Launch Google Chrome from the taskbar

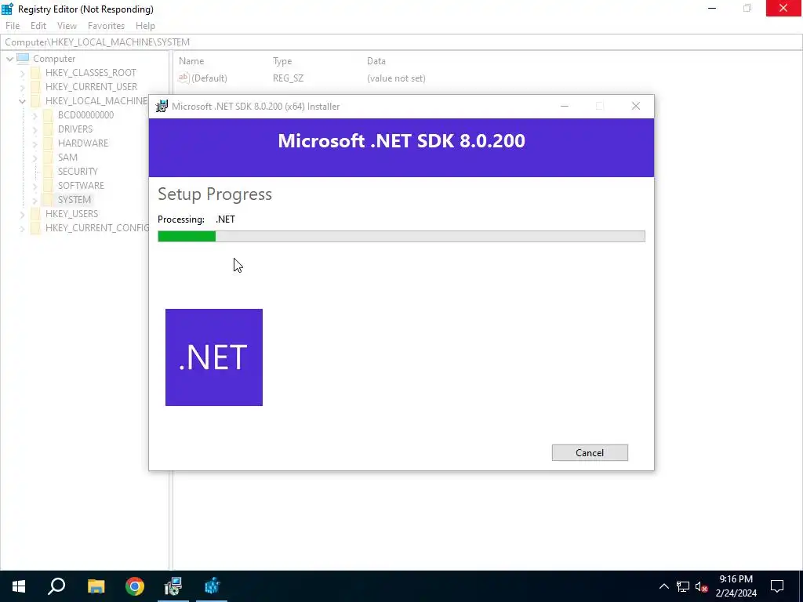135,586
